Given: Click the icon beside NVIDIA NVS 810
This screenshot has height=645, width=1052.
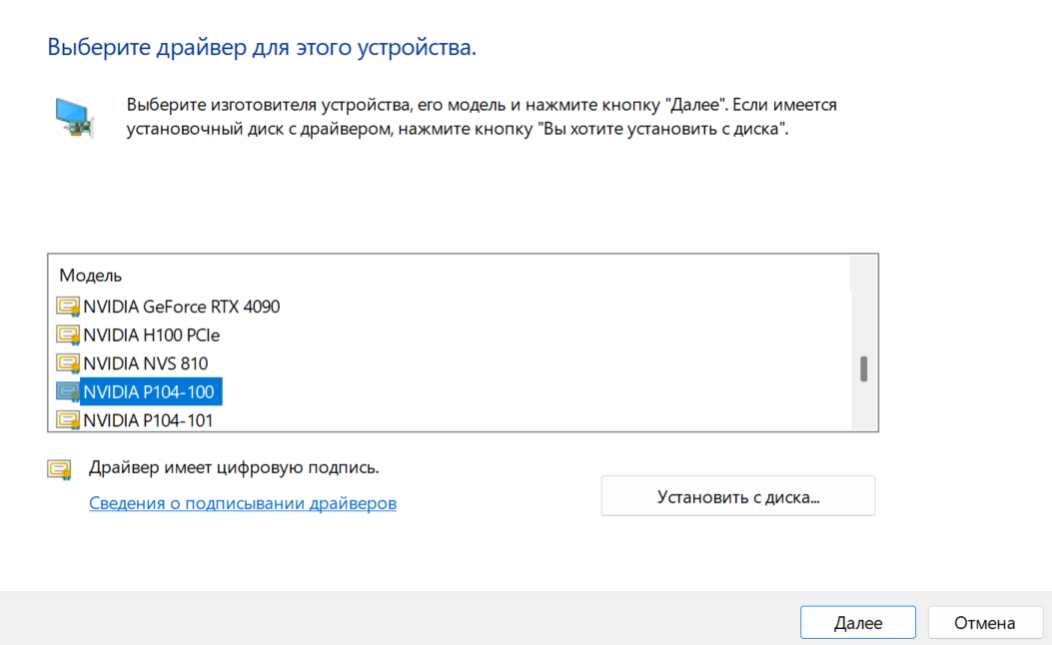Looking at the screenshot, I should (68, 363).
